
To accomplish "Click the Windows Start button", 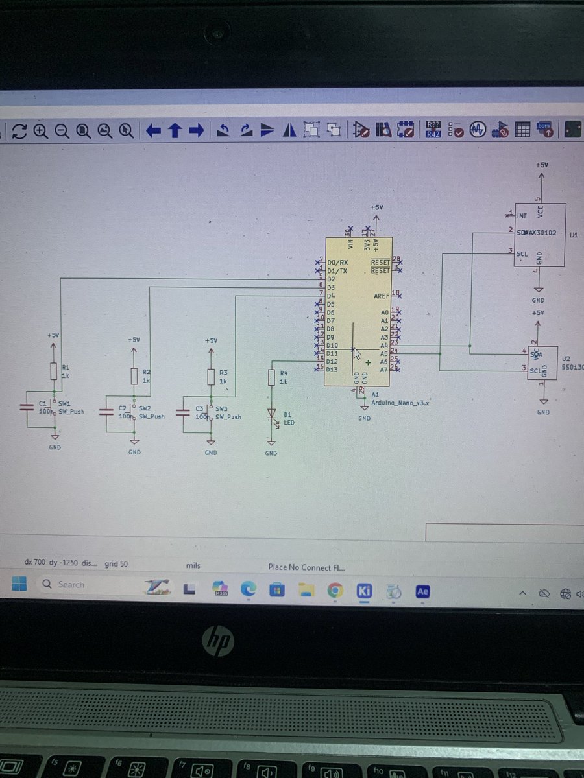I will (x=19, y=584).
